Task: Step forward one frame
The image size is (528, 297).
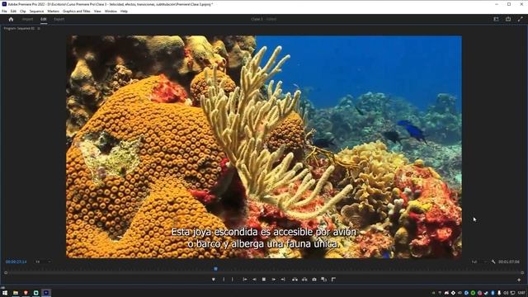Action: click(x=274, y=280)
